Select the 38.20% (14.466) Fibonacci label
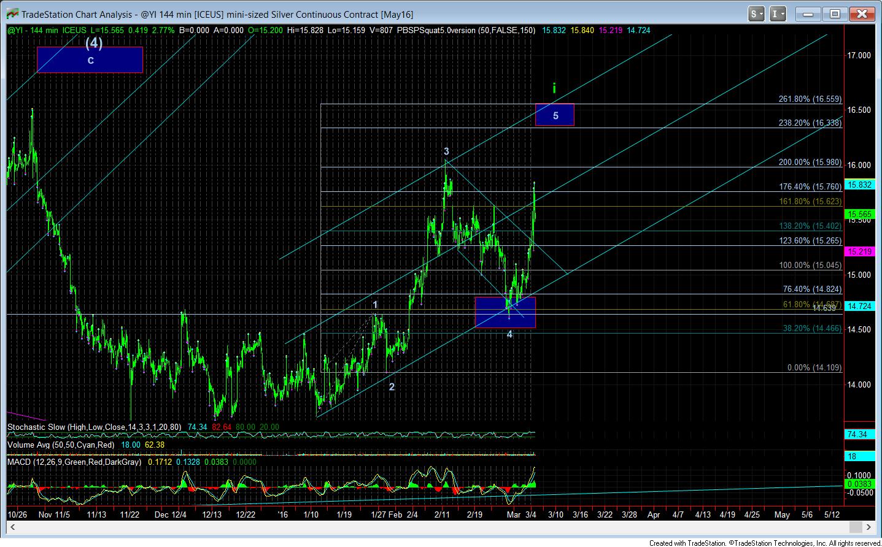Screen dimensions: 882x547 pos(812,328)
